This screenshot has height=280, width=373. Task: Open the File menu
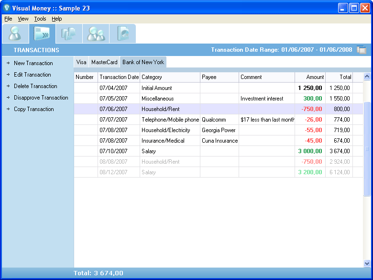tap(8, 19)
